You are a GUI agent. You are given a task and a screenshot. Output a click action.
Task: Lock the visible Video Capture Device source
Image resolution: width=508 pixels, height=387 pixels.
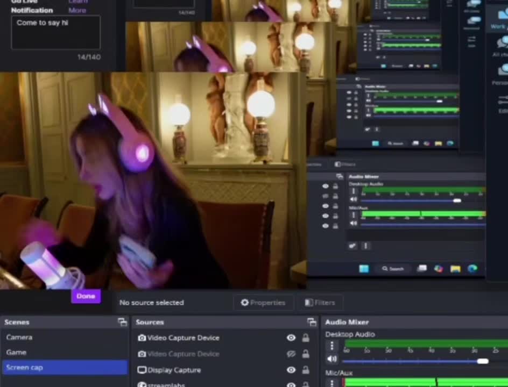point(306,338)
